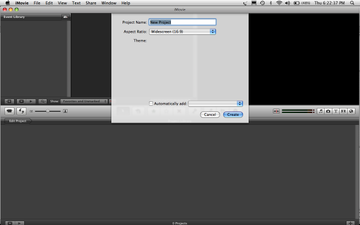
Task: Click the audio level meter
Action: tap(298, 111)
